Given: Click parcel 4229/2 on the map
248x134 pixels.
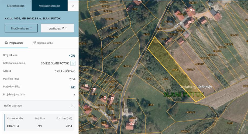Looking at the screenshot, I should [x=114, y=28].
